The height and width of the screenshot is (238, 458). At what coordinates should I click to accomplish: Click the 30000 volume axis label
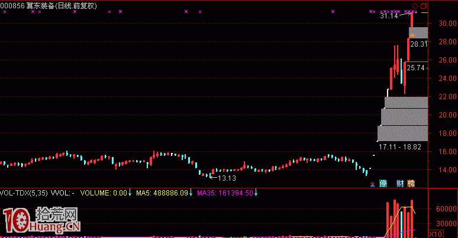(x=446, y=223)
